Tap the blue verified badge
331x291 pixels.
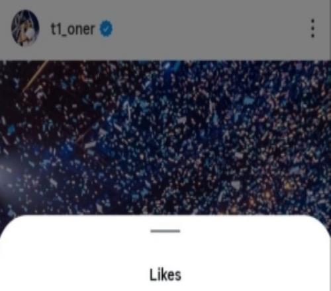107,28
